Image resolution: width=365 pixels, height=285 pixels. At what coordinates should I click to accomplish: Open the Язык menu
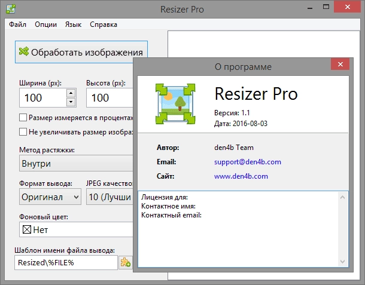(x=73, y=24)
